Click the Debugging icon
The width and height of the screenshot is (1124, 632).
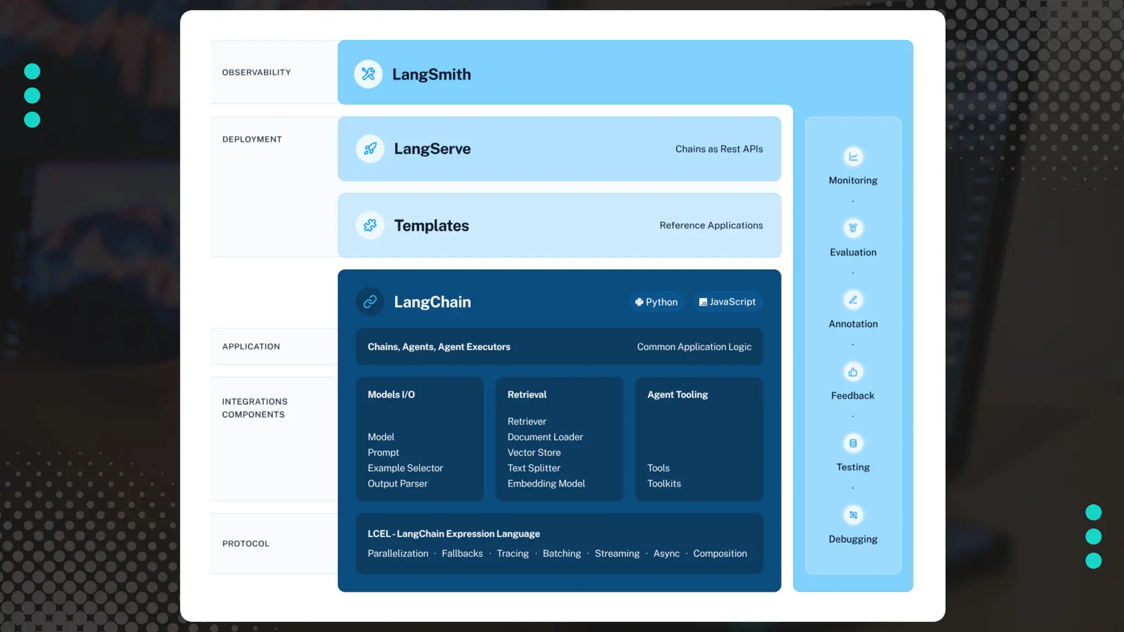pyautogui.click(x=853, y=515)
